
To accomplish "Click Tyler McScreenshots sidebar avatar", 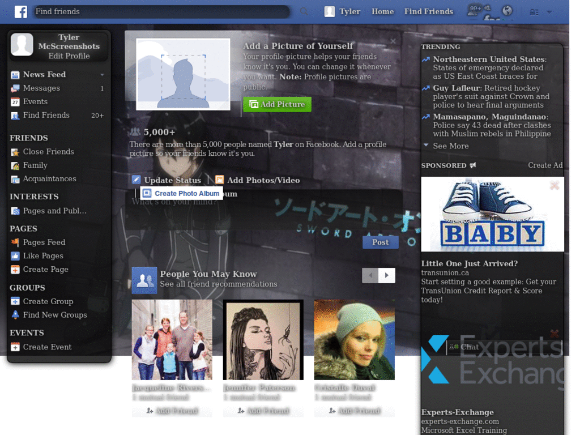I will (x=22, y=44).
